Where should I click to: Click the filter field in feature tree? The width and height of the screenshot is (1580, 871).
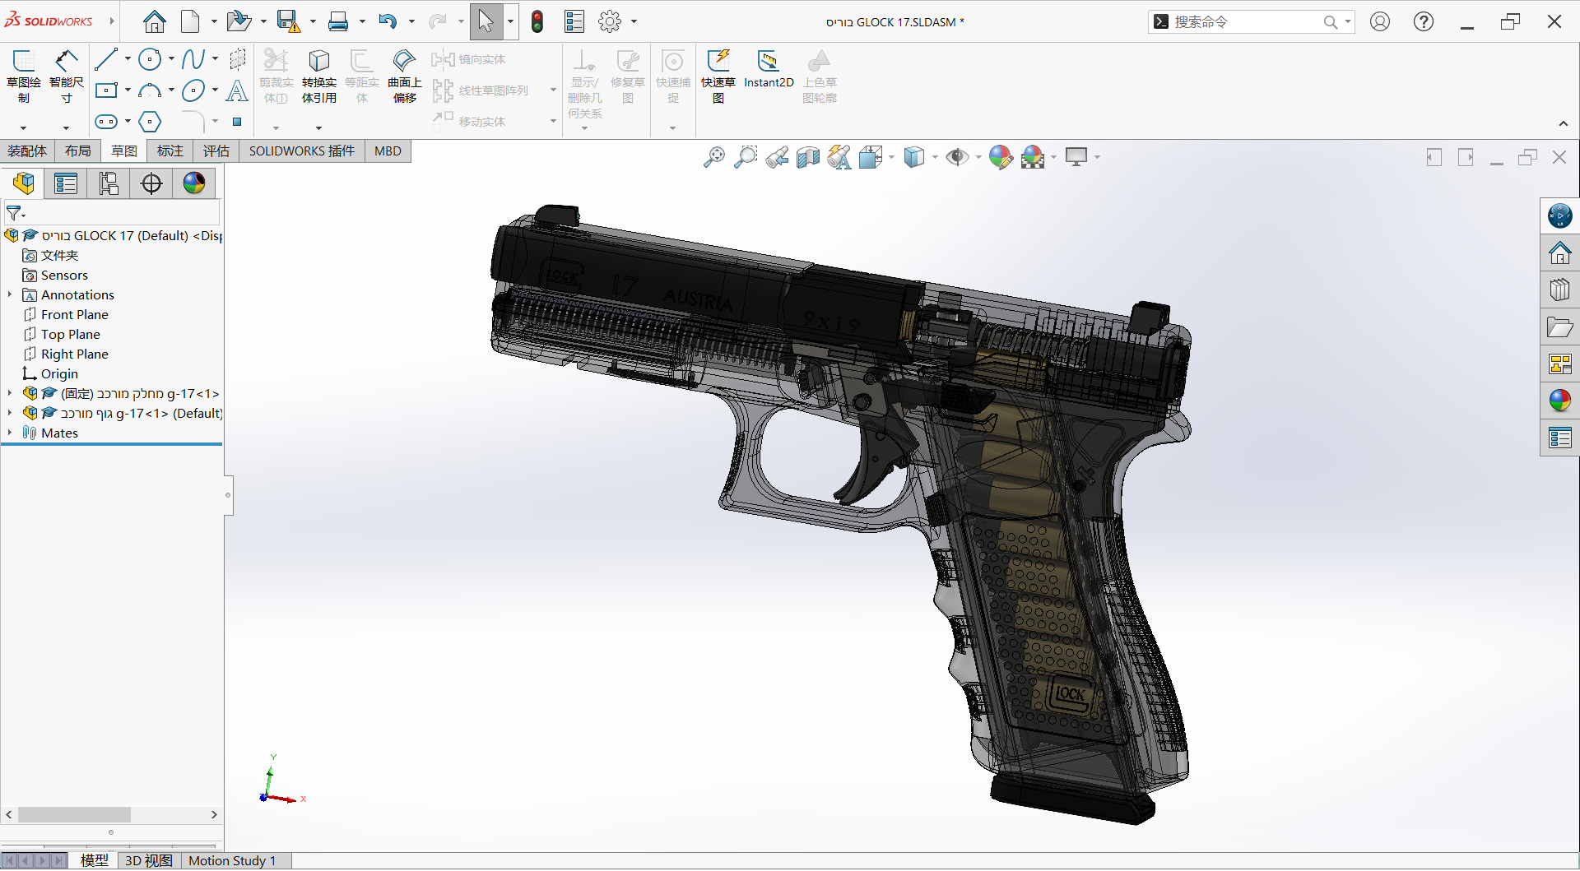tap(112, 213)
